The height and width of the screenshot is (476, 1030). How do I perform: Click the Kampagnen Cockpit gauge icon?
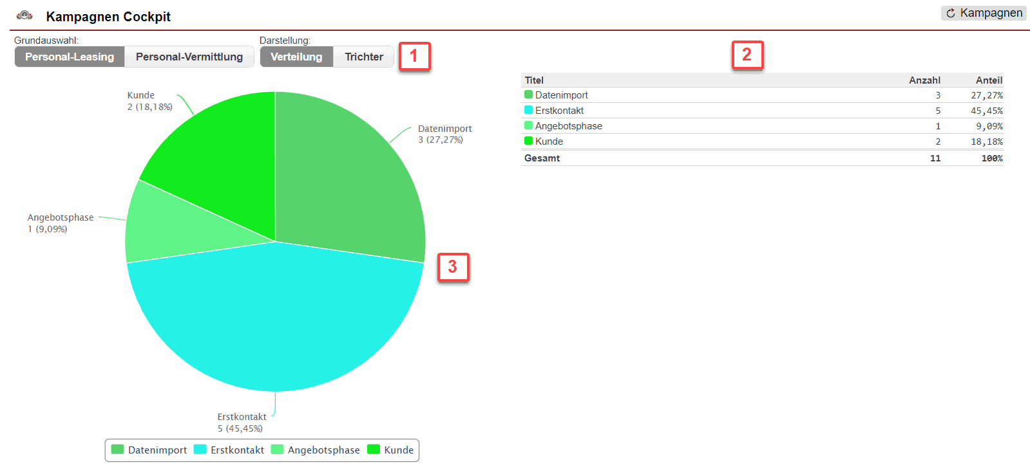pos(24,15)
